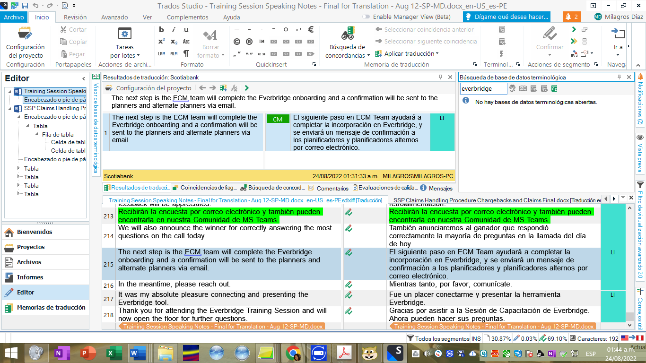Open Proyectos view in sidebar
Screen dimensions: 646x363
point(45,247)
